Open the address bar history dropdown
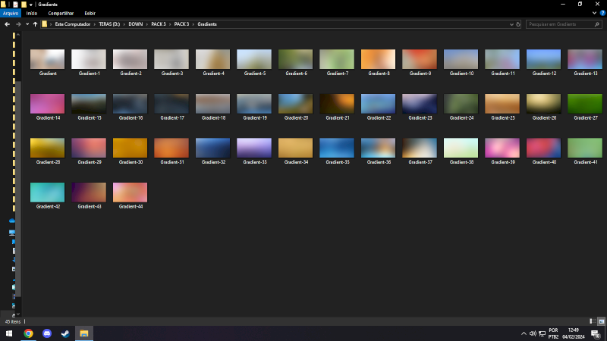 pyautogui.click(x=511, y=24)
